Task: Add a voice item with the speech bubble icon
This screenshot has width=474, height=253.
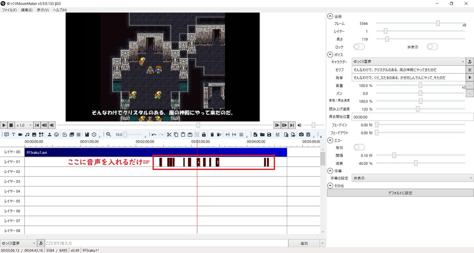Action: pyautogui.click(x=6, y=134)
